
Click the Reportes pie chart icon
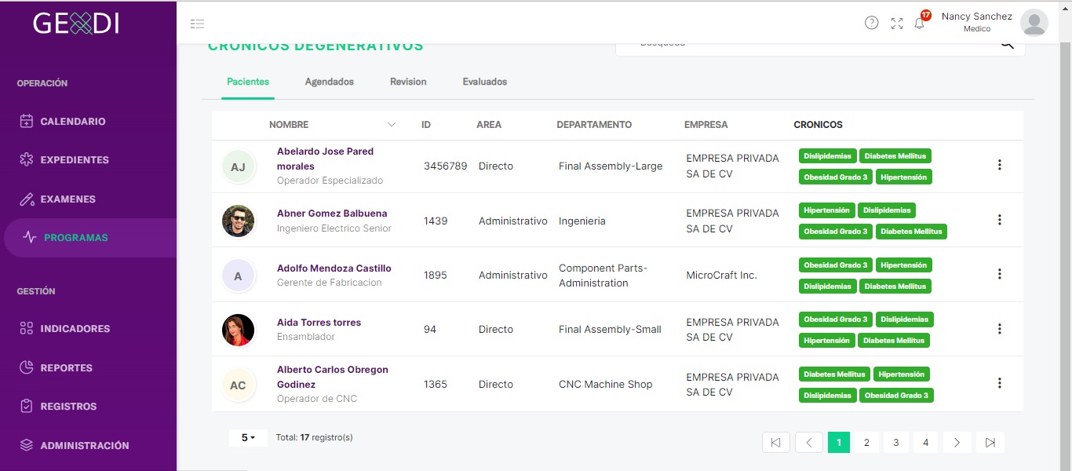[x=27, y=367]
